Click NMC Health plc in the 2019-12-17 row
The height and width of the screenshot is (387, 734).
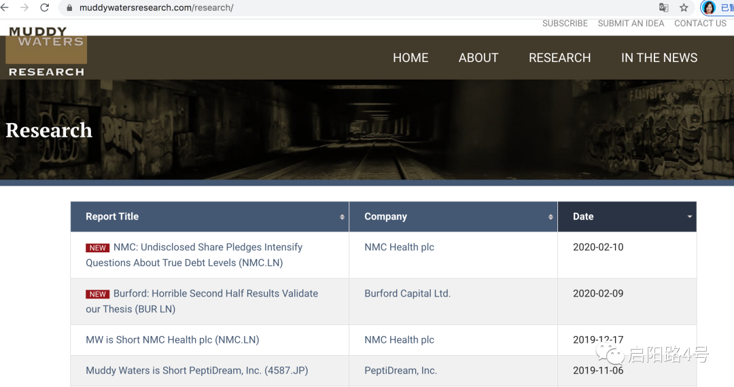click(400, 339)
